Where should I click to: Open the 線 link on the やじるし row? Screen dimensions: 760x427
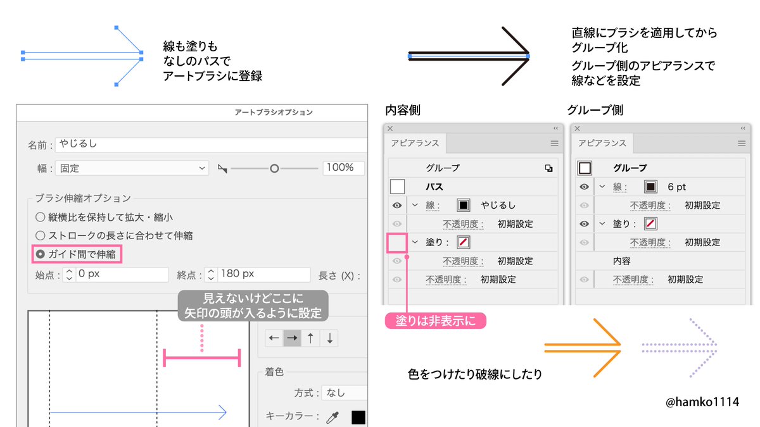click(x=433, y=206)
